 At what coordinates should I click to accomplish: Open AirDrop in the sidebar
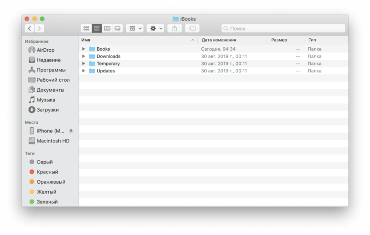[41, 50]
